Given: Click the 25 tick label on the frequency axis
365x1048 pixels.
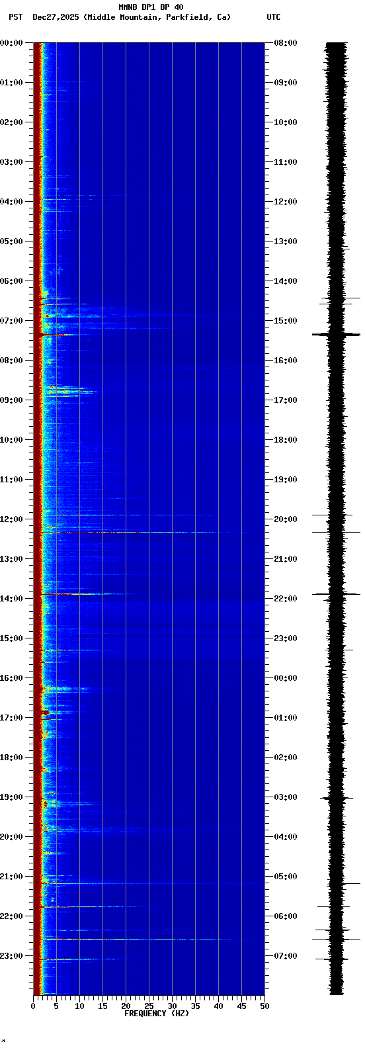Looking at the screenshot, I should click(x=149, y=1006).
